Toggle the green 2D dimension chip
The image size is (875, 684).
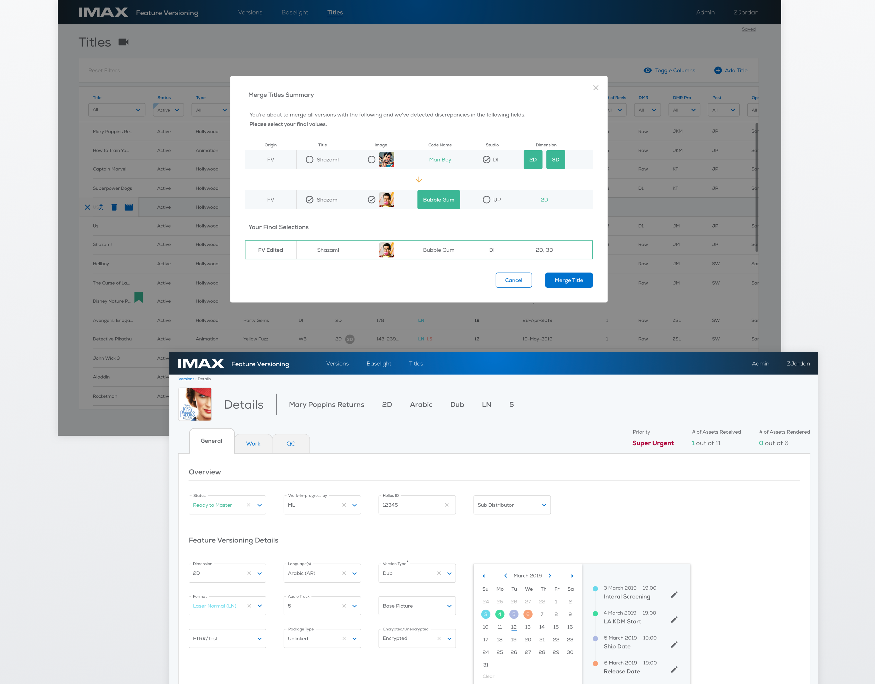[x=533, y=159]
